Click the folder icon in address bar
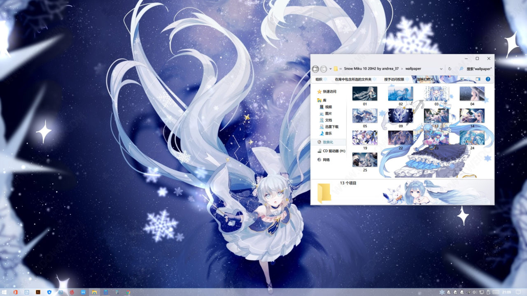 (x=336, y=69)
